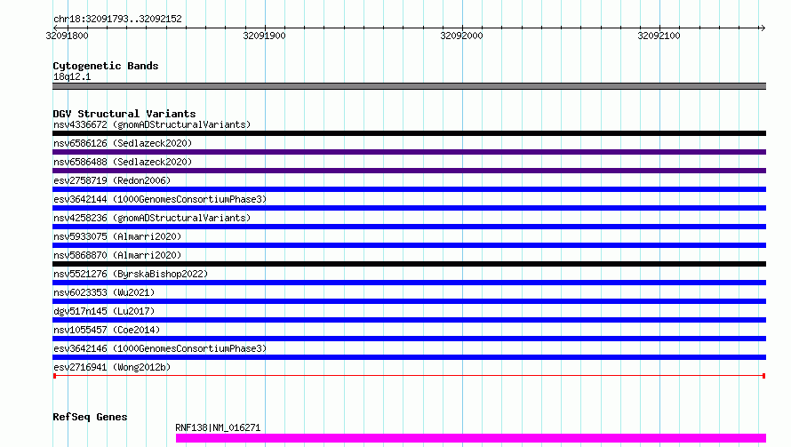Click the black bar under nsv4336672
Image resolution: width=791 pixels, height=447 pixels.
[x=409, y=133]
